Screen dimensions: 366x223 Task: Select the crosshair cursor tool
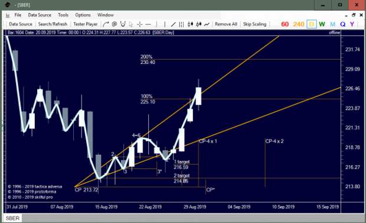pos(139,24)
